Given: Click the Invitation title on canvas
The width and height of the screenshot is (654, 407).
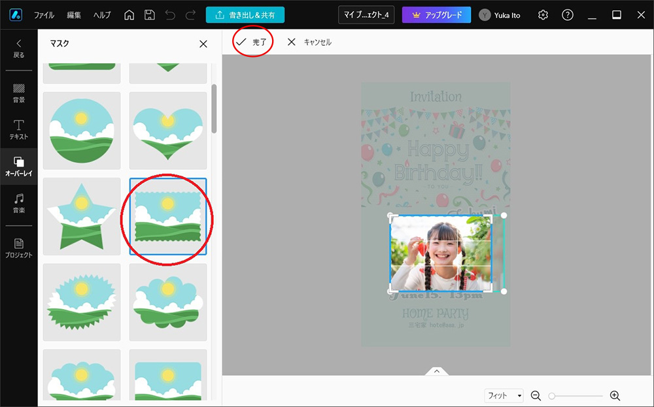Looking at the screenshot, I should pos(436,97).
